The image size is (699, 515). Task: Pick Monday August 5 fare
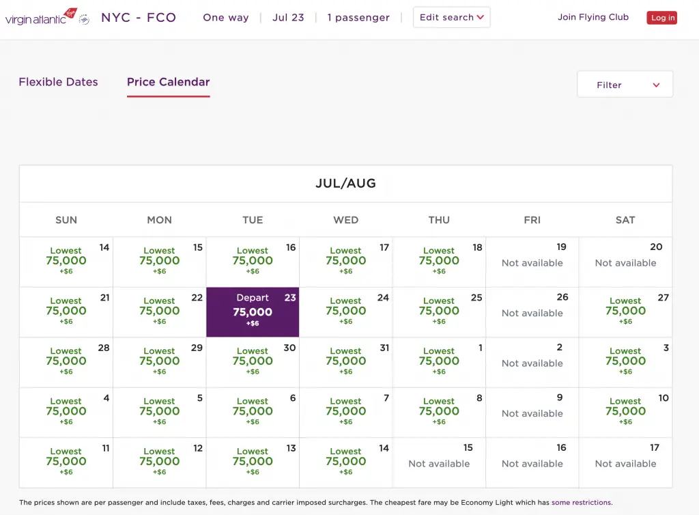(x=160, y=411)
